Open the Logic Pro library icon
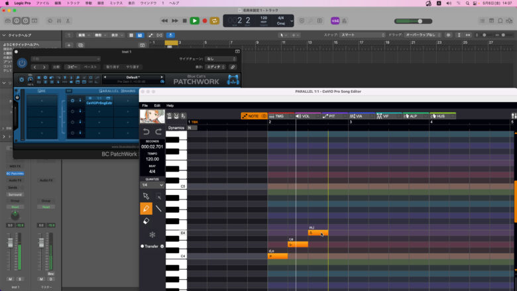This screenshot has width=517, height=291. pos(8,21)
